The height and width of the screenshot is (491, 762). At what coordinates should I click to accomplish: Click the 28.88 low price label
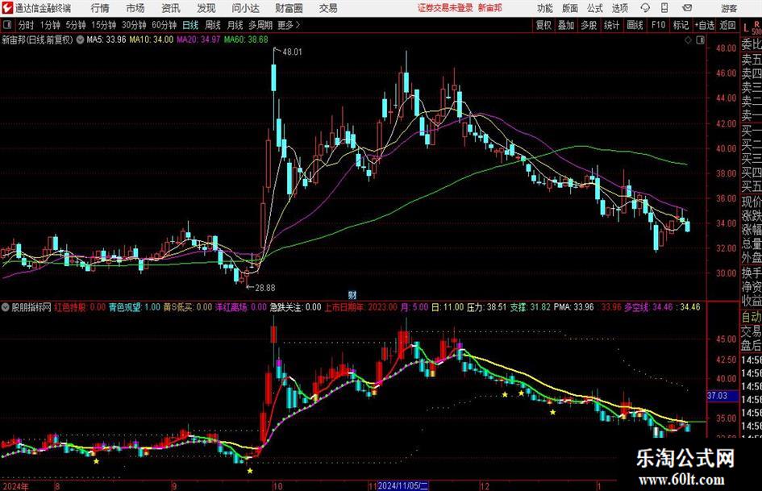click(x=264, y=287)
